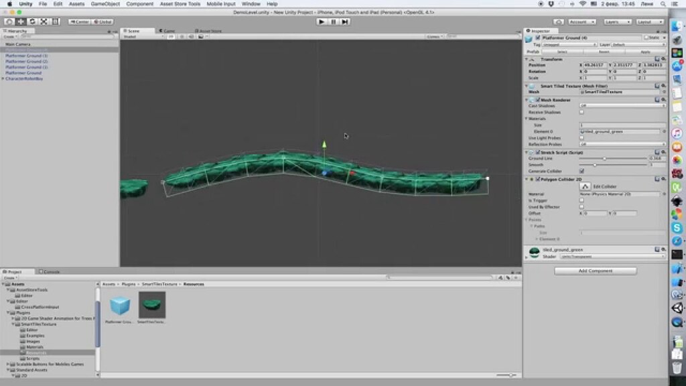686x386 pixels.
Task: Select the SmartTilesTexture thumbnail in Project panel
Action: tap(153, 305)
